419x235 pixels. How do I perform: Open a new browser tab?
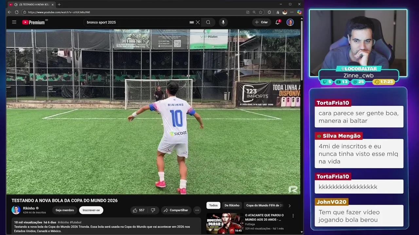tap(59, 5)
